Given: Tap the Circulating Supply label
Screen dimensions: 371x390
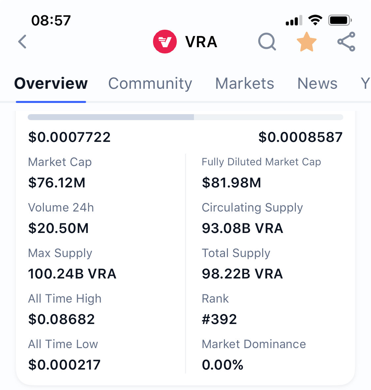Looking at the screenshot, I should tap(252, 208).
